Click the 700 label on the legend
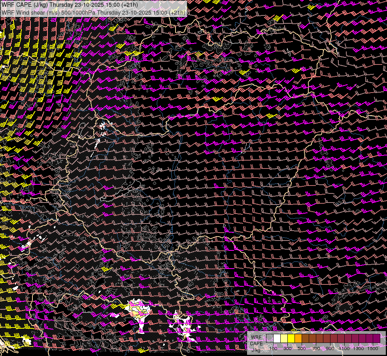Image resolution: width=387 pixels, height=356 pixels. (316, 348)
